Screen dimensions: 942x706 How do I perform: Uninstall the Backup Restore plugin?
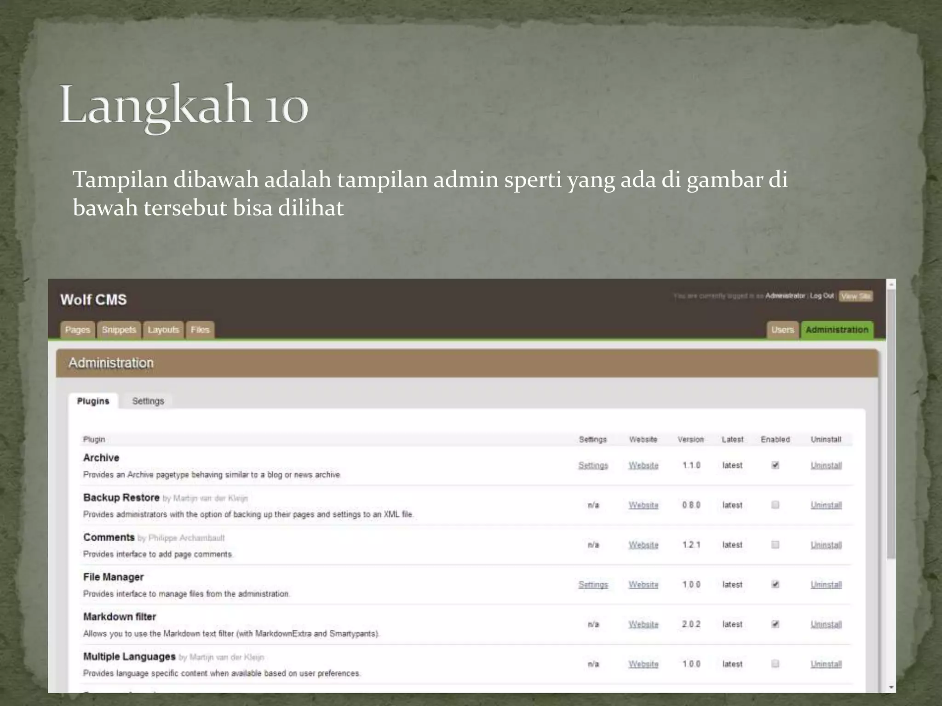826,505
